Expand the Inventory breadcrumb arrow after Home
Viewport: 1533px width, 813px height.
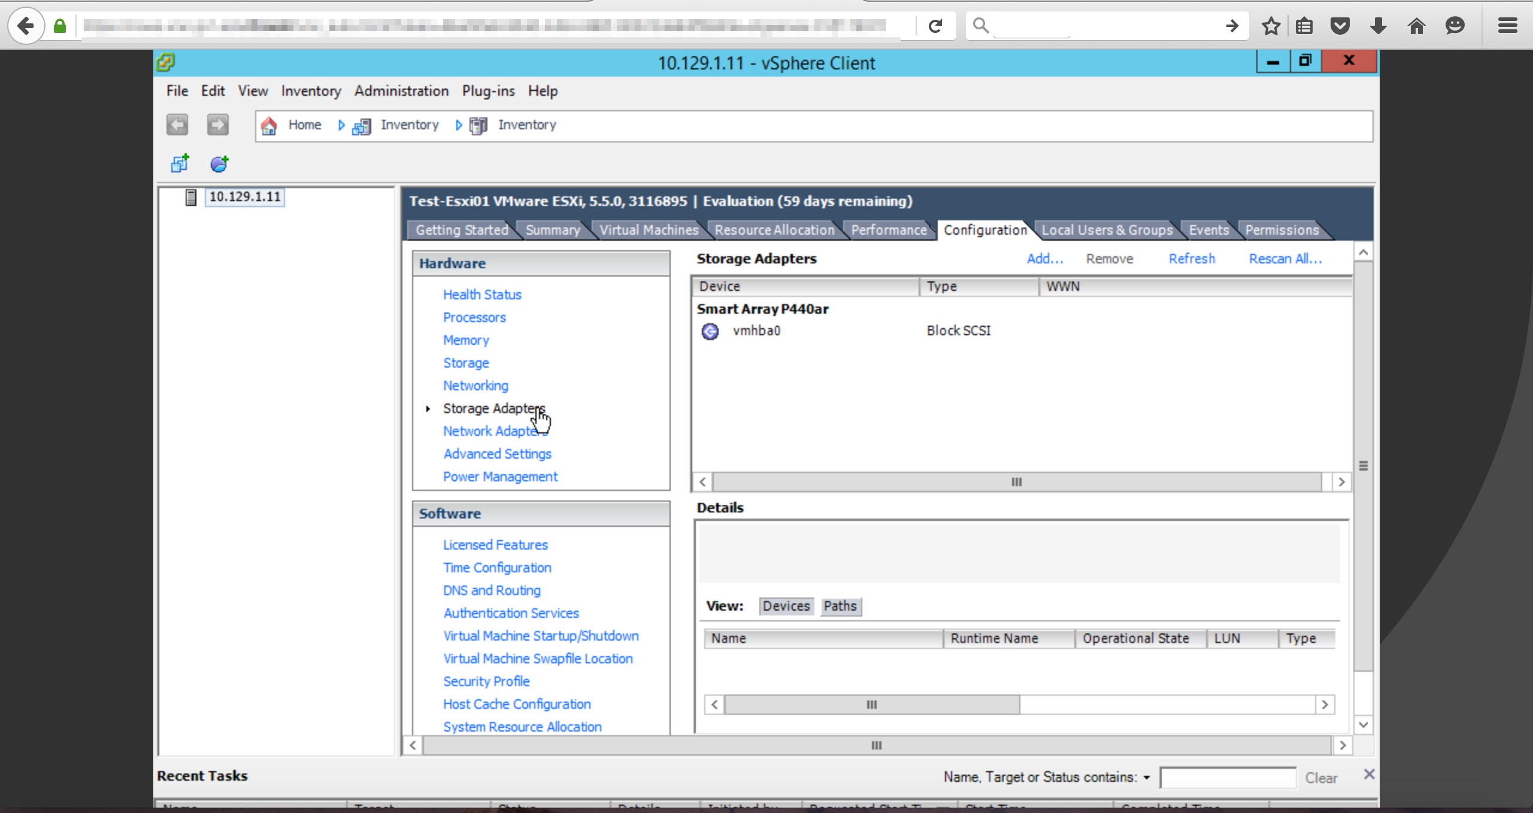[341, 125]
